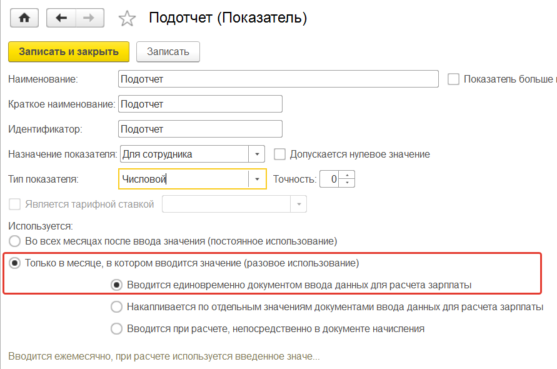The height and width of the screenshot is (369, 557).
Task: Enable "Допускается нулевое значение" checkbox
Action: click(279, 154)
